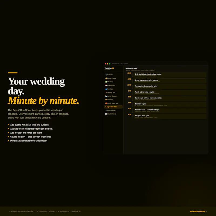216x216 pixels.
Task: Select the highlighted Day-of Run Sheet item
Action: (113, 107)
